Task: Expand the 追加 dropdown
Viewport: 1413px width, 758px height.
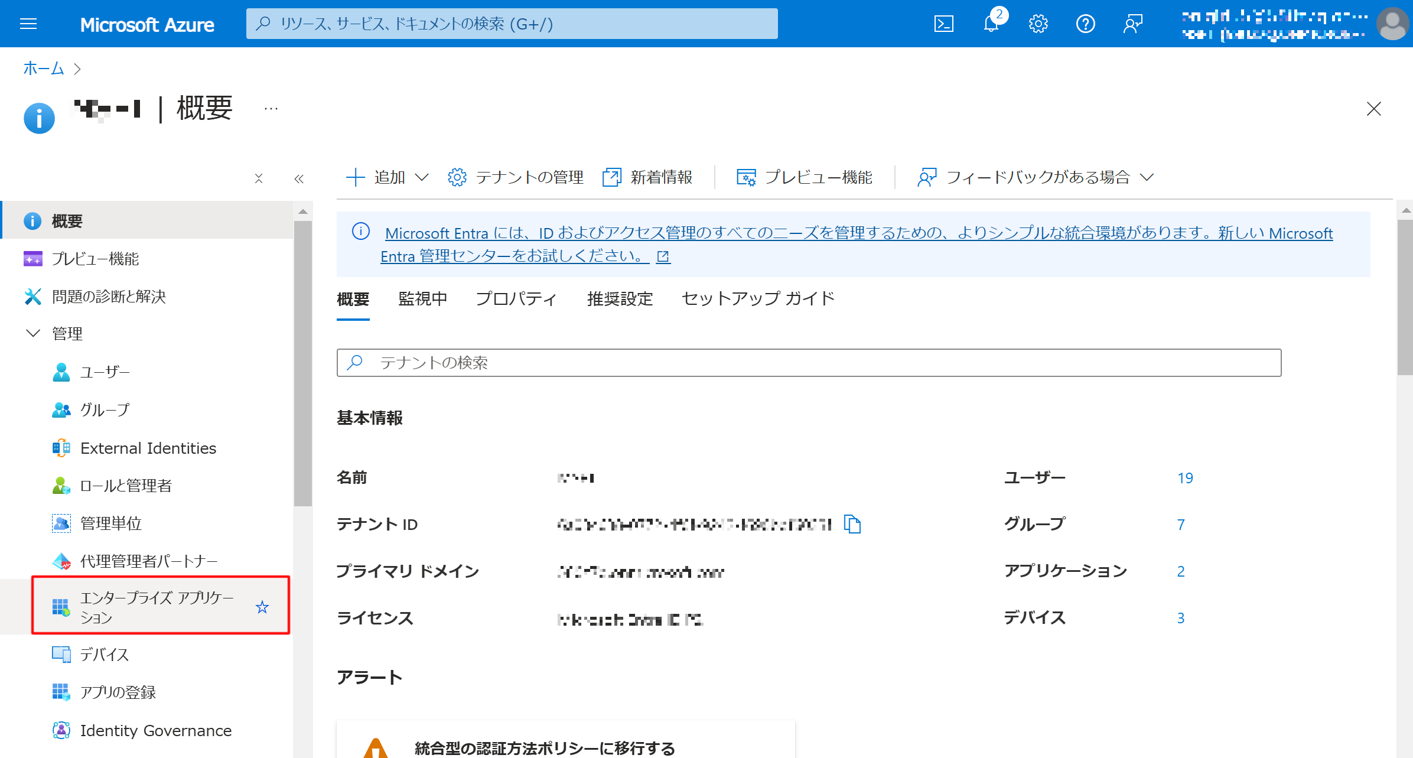Action: coord(387,177)
